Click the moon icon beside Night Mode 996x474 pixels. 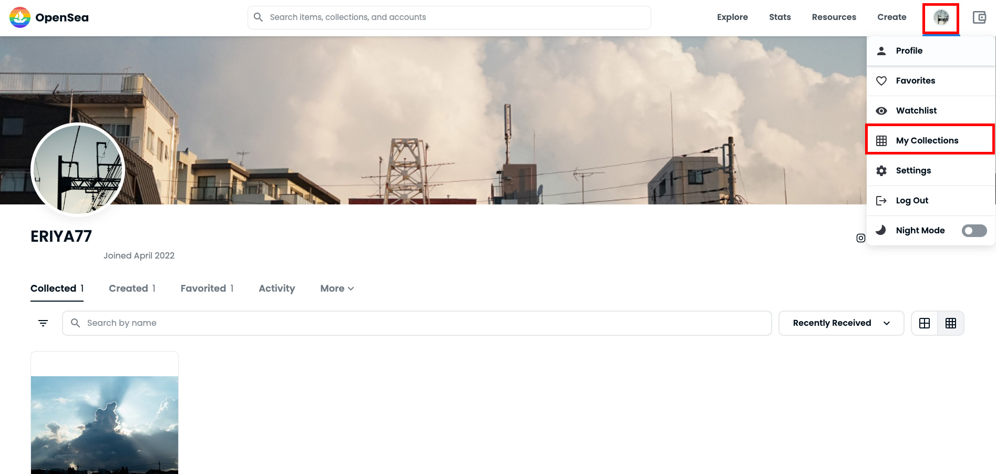(881, 230)
